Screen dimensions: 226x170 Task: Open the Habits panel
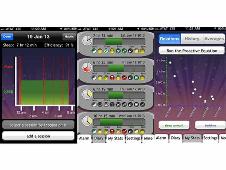click(69, 36)
